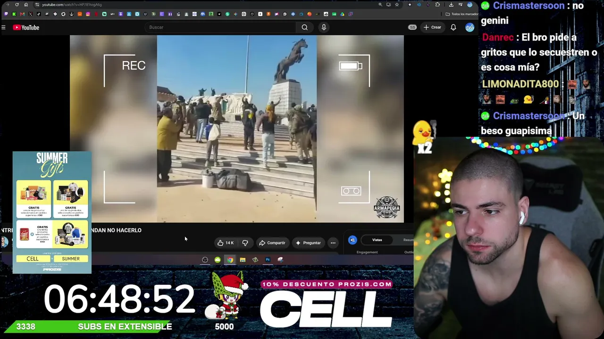Click the LIMONADITA800 username in chat
This screenshot has height=339, width=604.
[520, 84]
